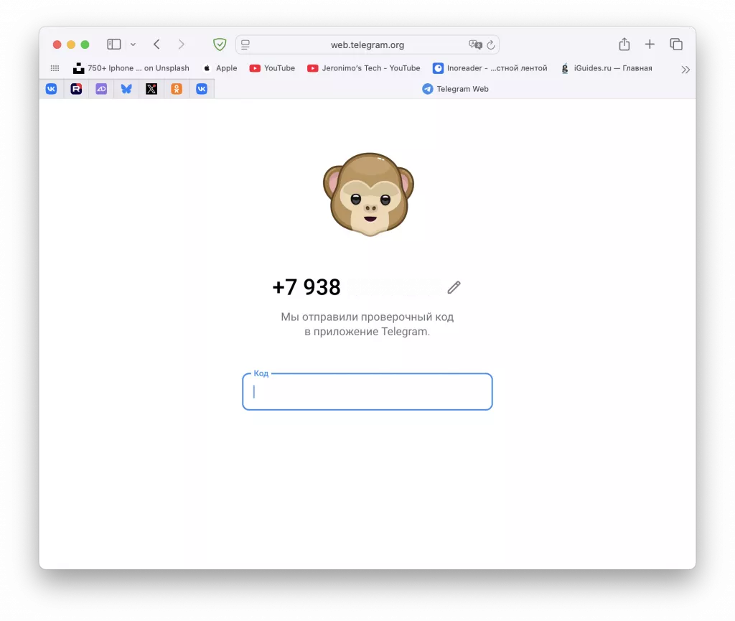Select the X (Twitter) pinned tab icon
This screenshot has width=735, height=621.
coord(151,88)
